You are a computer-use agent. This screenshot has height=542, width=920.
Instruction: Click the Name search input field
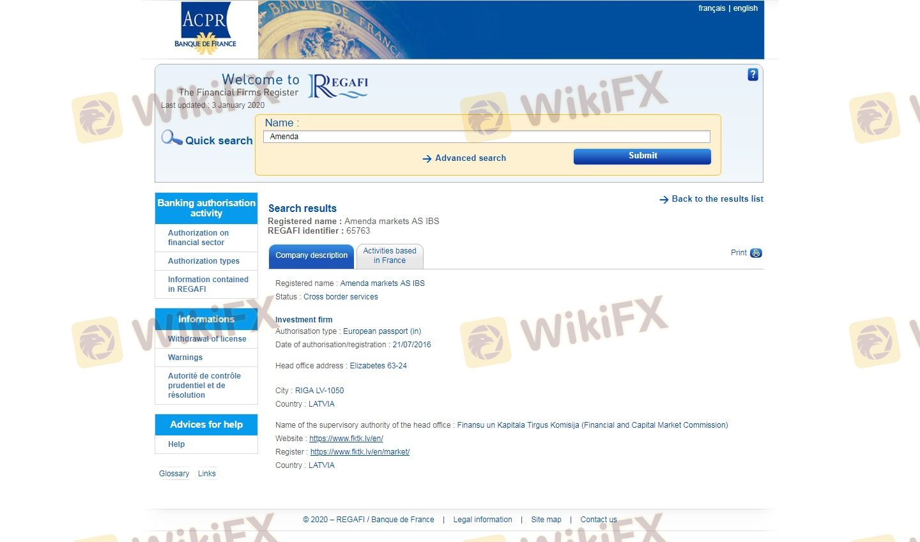pyautogui.click(x=486, y=137)
